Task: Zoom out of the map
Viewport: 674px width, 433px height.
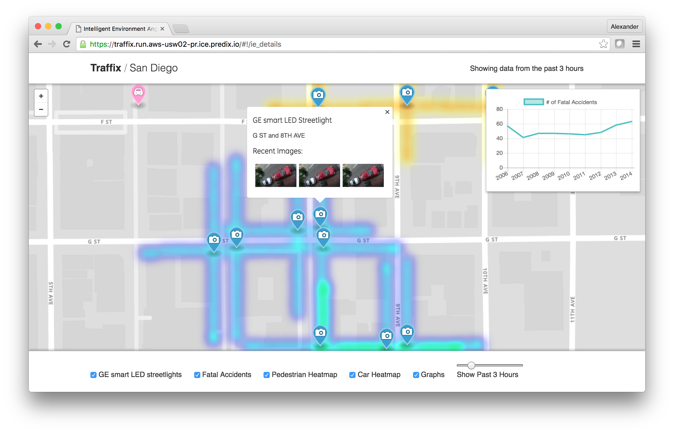Action: click(41, 109)
